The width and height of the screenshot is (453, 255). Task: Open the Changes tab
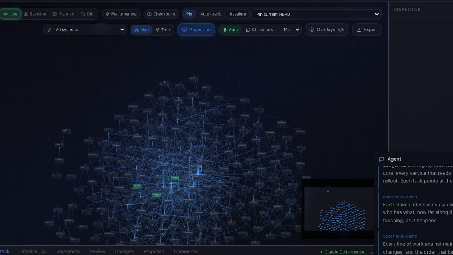point(125,251)
